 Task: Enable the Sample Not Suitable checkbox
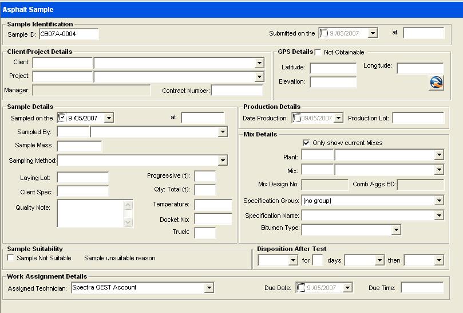(11, 258)
